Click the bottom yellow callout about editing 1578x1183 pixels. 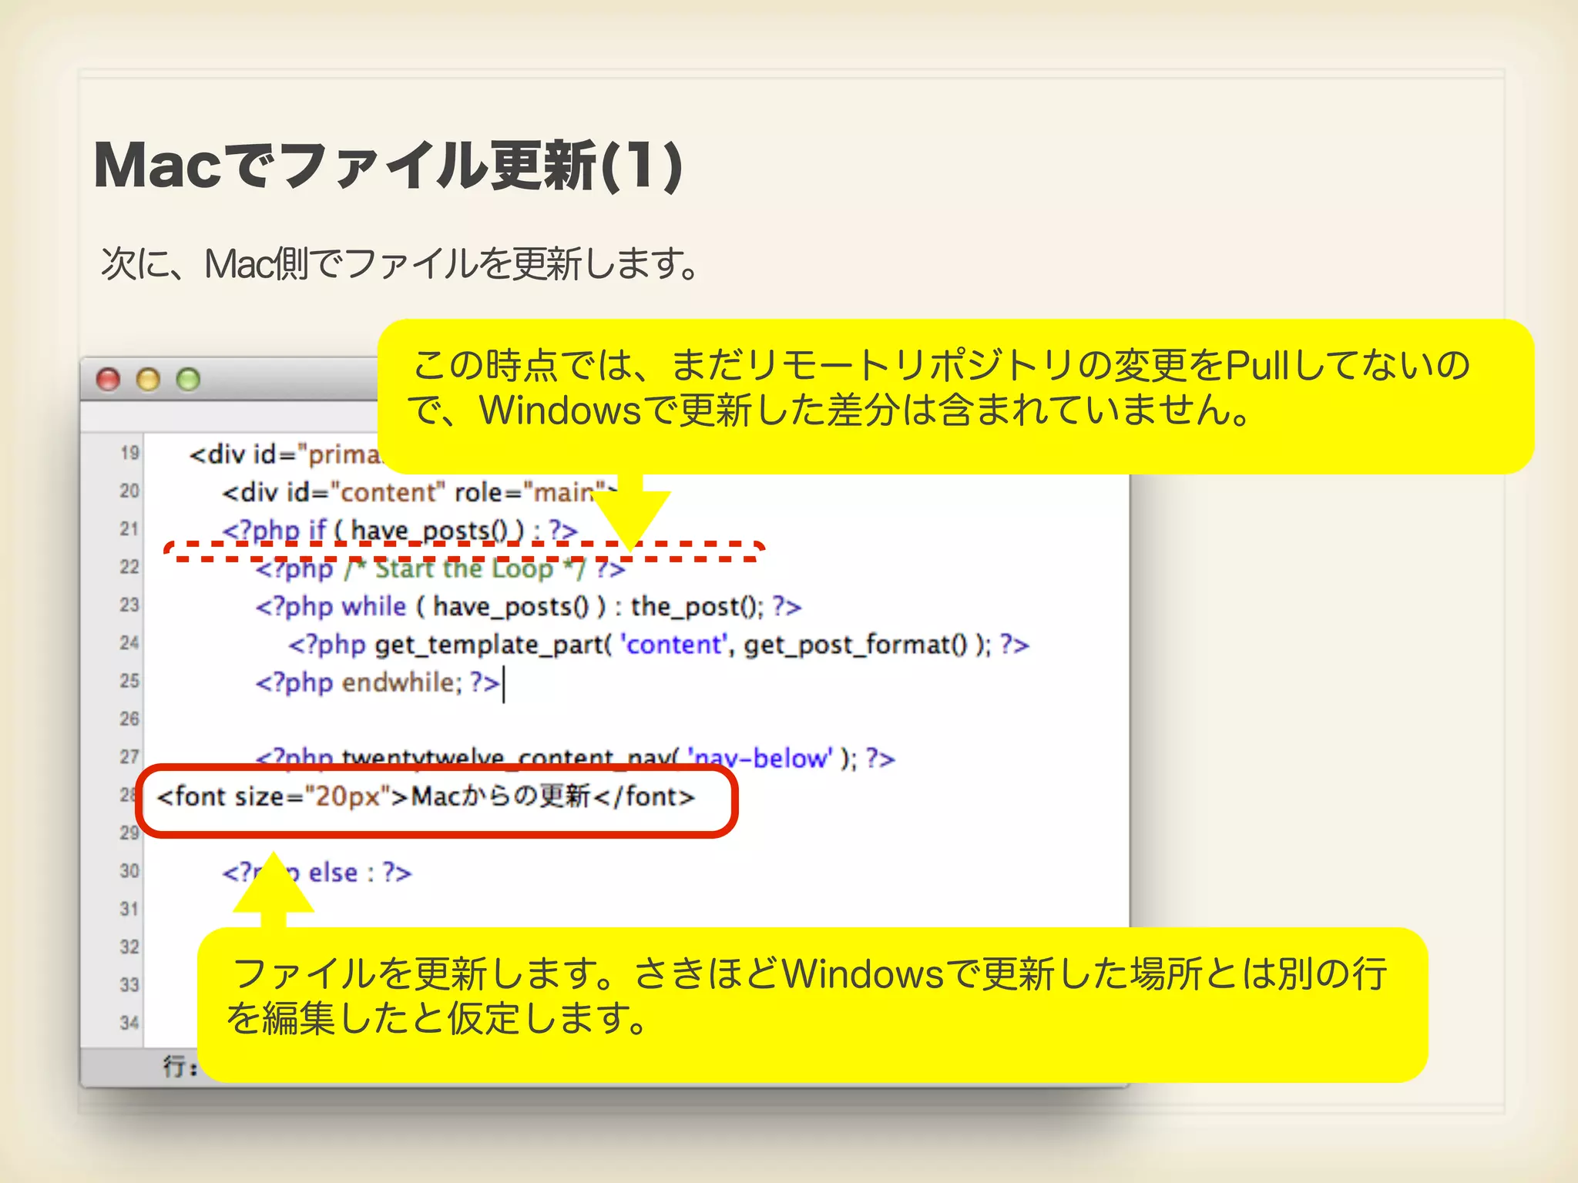click(x=811, y=1004)
